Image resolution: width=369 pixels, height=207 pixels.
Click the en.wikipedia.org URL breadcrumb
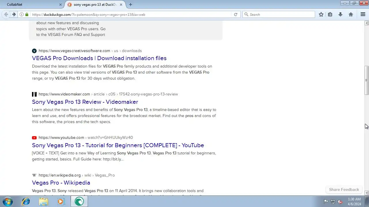click(76, 175)
